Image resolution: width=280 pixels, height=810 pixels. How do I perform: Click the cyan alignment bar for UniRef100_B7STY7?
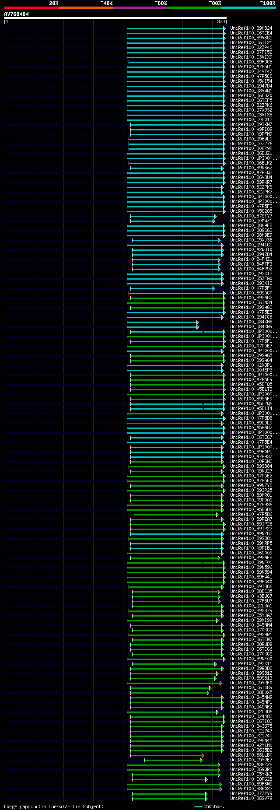173,216
